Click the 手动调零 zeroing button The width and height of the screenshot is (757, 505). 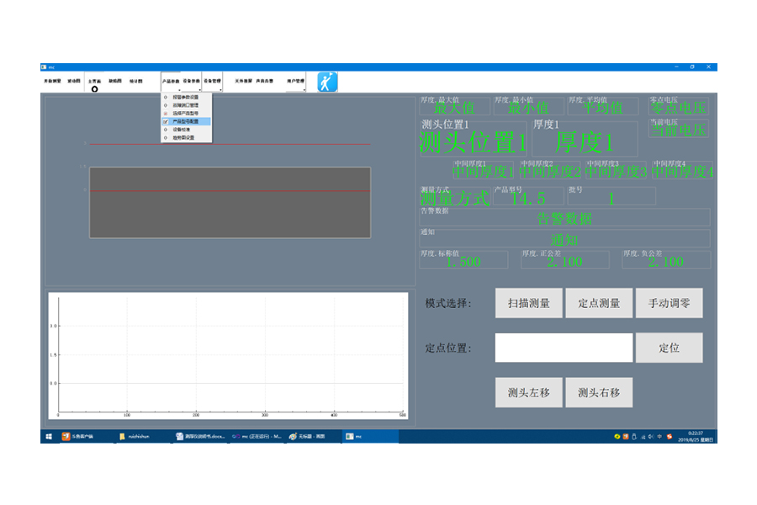(670, 304)
